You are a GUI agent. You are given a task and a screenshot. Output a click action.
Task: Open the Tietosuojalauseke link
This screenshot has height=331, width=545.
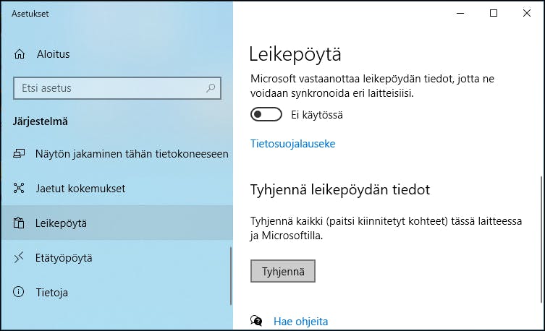[293, 144]
